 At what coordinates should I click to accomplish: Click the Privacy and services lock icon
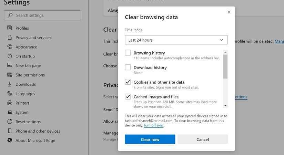pos(9,38)
